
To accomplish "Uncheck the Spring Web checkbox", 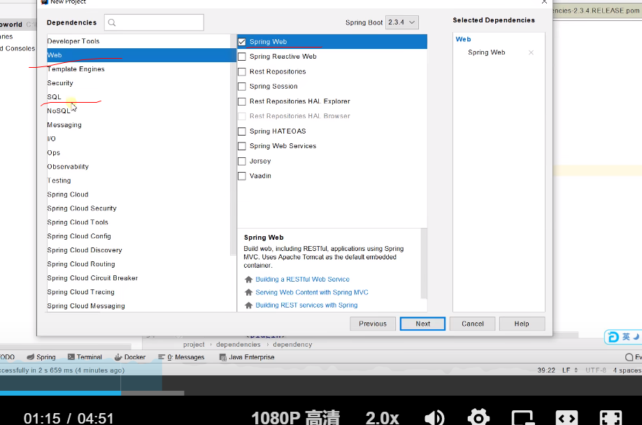I will pos(242,42).
